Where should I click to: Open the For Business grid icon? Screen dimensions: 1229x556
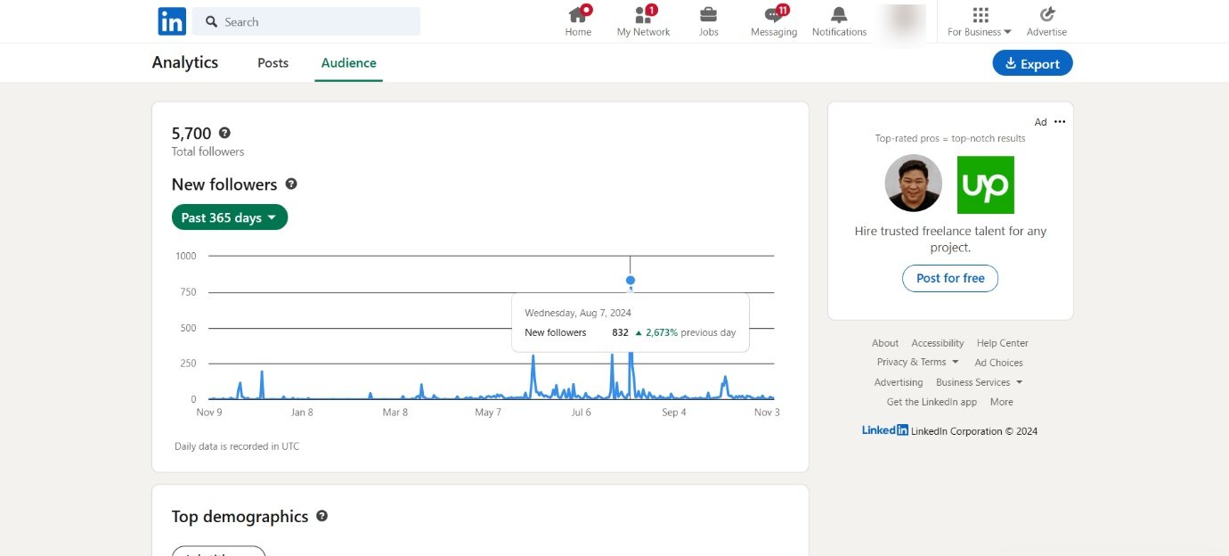980,14
